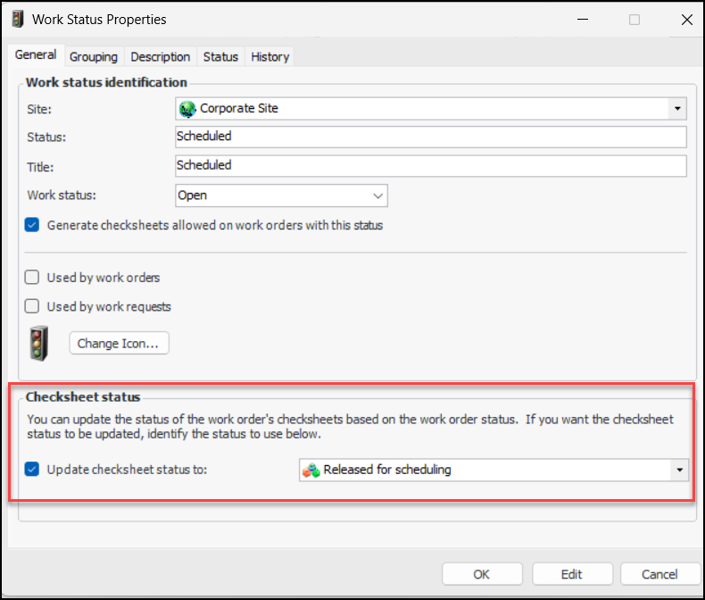
Task: Click the checksheet status explanation paragraph
Action: click(x=350, y=427)
